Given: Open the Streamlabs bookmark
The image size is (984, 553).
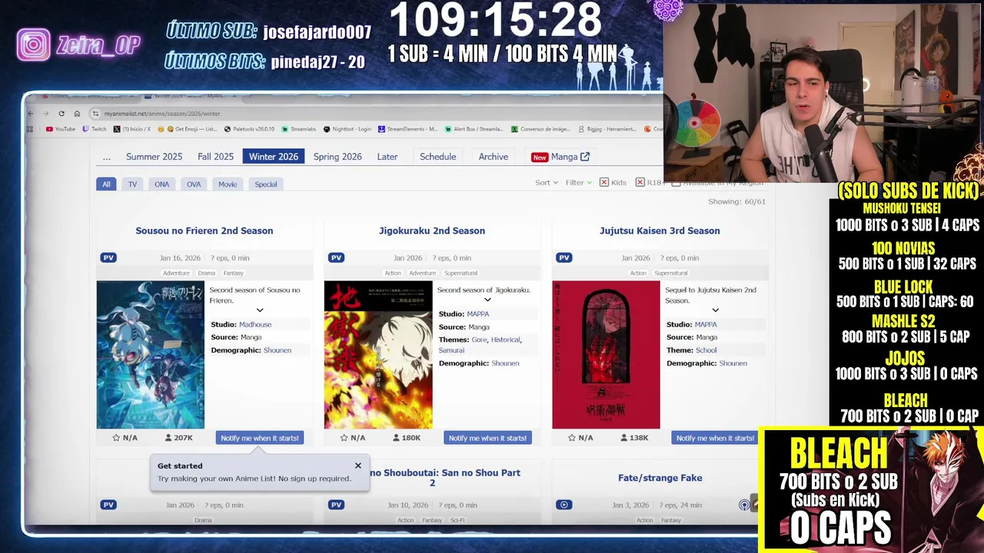Looking at the screenshot, I should 299,129.
